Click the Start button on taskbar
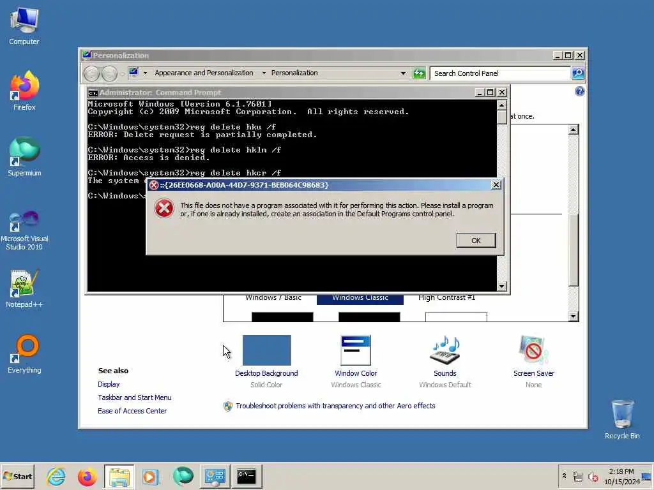654x490 pixels. coord(17,476)
